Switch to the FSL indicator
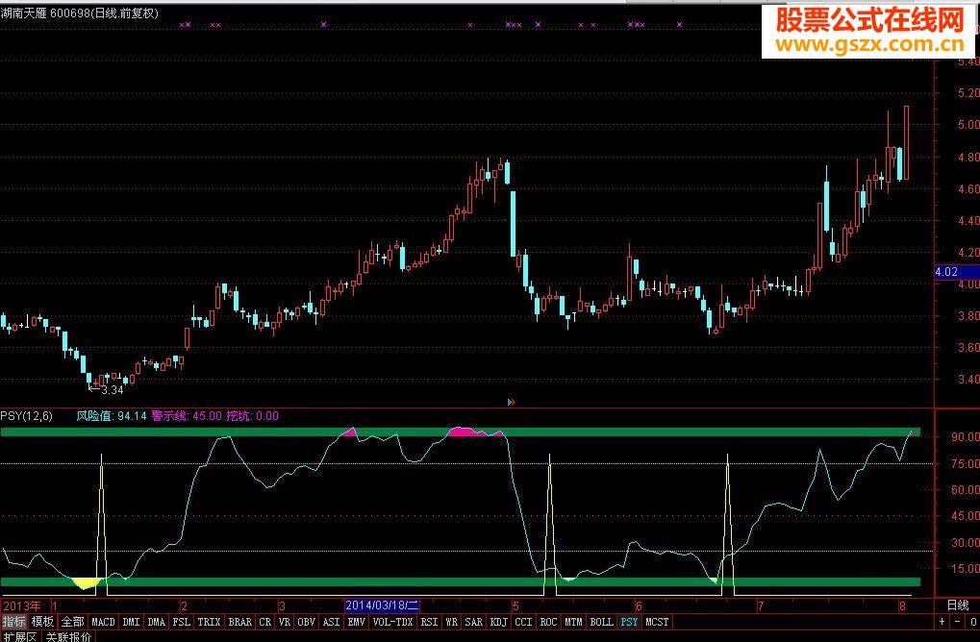The height and width of the screenshot is (642, 980). point(181,622)
